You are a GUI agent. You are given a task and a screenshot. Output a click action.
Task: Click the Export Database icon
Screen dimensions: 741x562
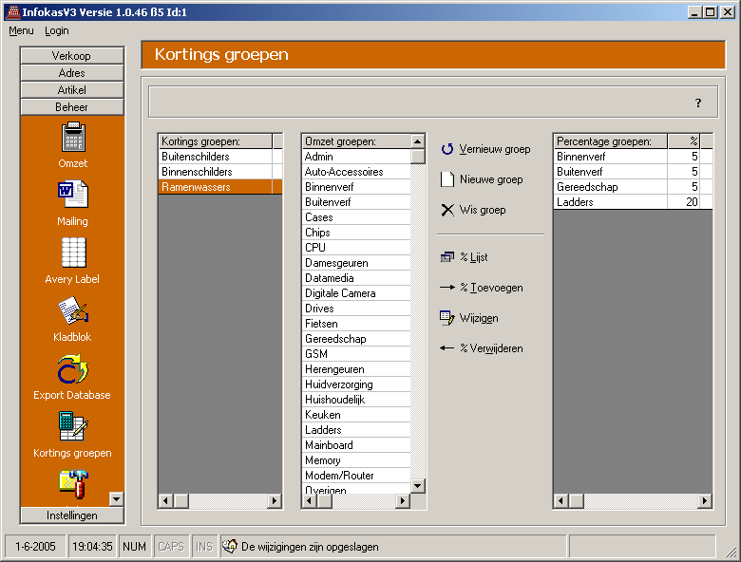(73, 369)
